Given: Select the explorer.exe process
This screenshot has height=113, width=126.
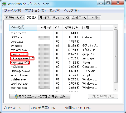Looking at the screenshot, I should [19, 50].
